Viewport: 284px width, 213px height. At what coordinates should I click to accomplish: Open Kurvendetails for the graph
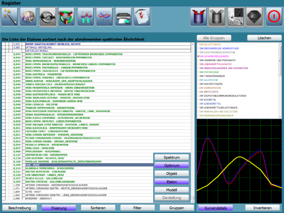(x=215, y=208)
